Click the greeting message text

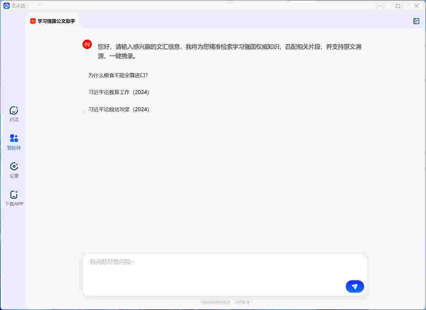(230, 51)
